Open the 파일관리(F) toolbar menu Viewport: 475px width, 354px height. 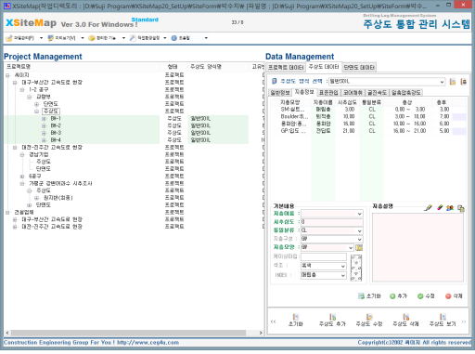tap(24, 38)
